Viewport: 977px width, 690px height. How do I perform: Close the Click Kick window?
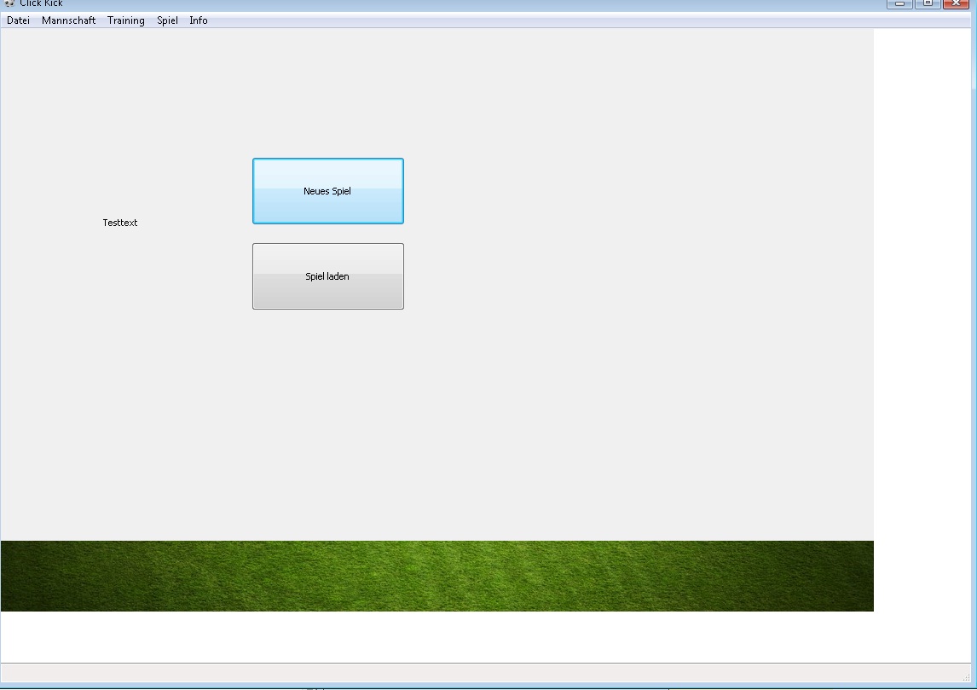click(x=956, y=3)
